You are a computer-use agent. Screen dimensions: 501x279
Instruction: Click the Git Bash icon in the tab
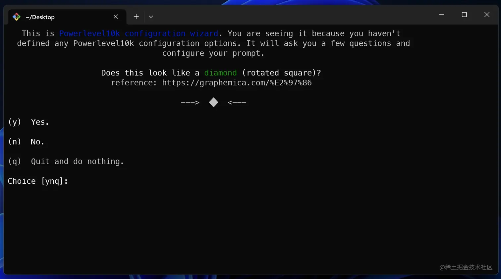(x=17, y=17)
